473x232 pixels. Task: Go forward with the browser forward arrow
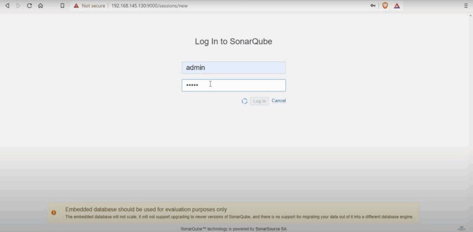[18, 6]
